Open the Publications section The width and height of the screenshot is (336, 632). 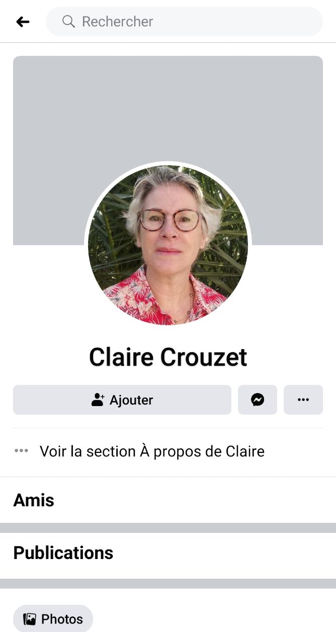point(168,553)
